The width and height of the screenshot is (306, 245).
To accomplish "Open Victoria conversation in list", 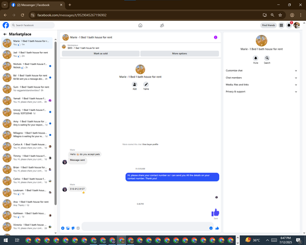I will tap(27, 227).
